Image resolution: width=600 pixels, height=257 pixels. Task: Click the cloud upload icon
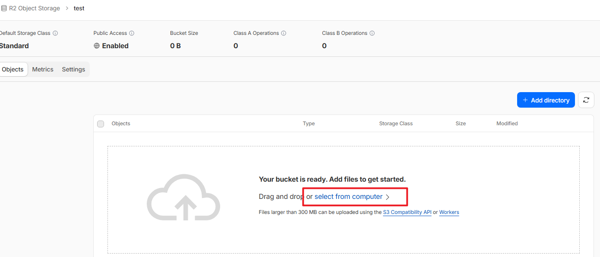pyautogui.click(x=183, y=198)
